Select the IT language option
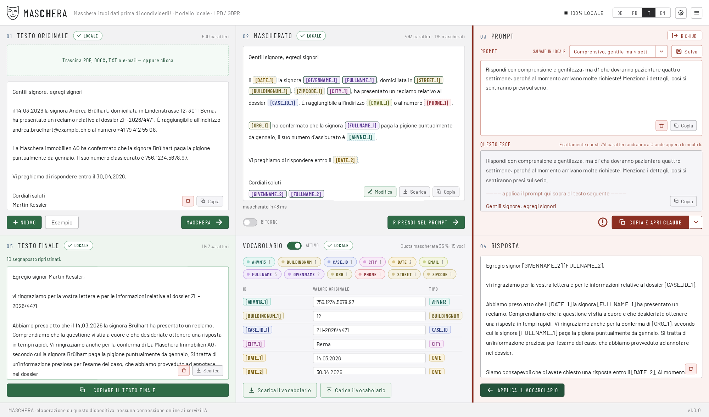This screenshot has height=417, width=709. [648, 13]
